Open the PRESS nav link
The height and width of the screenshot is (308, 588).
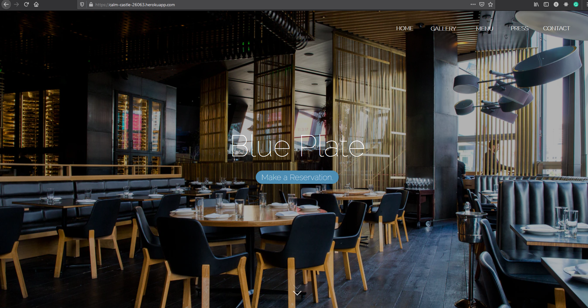(519, 28)
